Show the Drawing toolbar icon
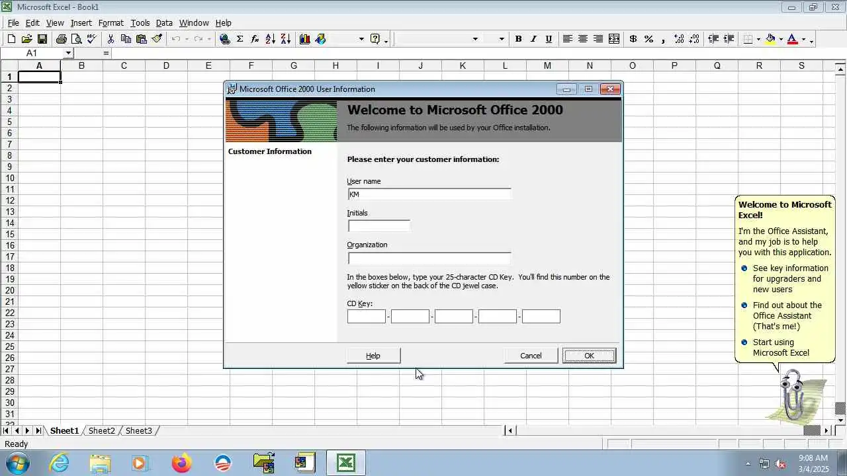Viewport: 847px width, 476px height. [x=320, y=39]
